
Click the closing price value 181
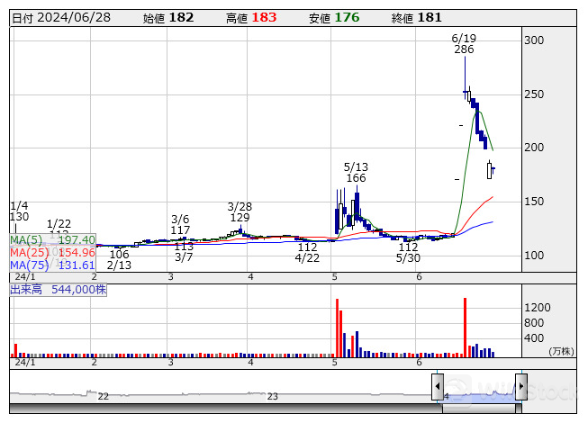(430, 17)
